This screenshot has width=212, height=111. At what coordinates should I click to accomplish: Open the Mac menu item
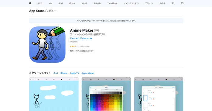[50, 3]
